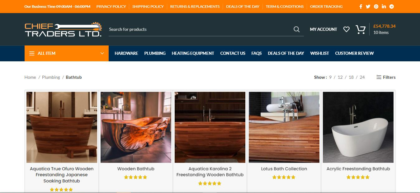The width and height of the screenshot is (420, 193).
Task: Click the Chief Traders Ltd logo
Action: coord(63,29)
